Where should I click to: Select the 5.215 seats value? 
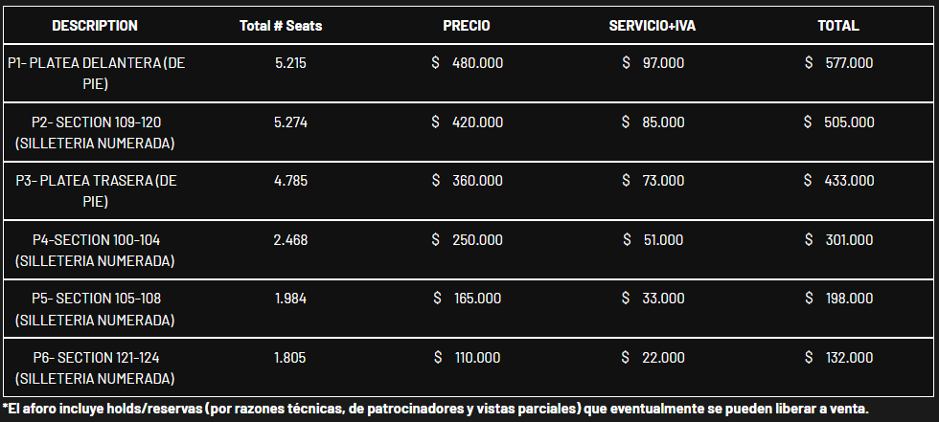click(290, 63)
